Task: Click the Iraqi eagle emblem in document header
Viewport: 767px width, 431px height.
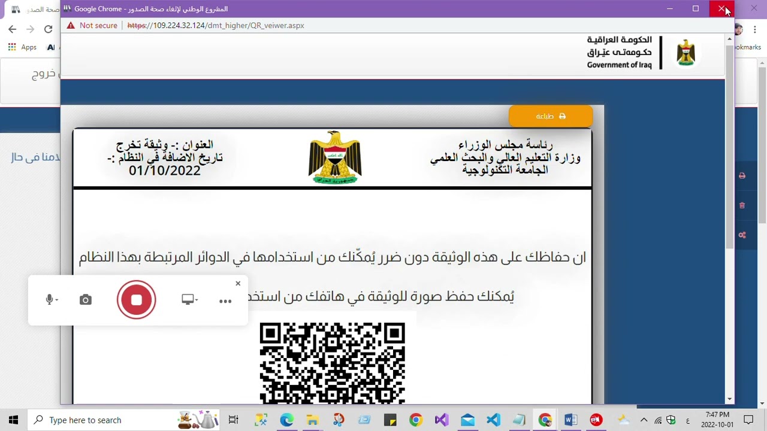Action: (x=335, y=157)
